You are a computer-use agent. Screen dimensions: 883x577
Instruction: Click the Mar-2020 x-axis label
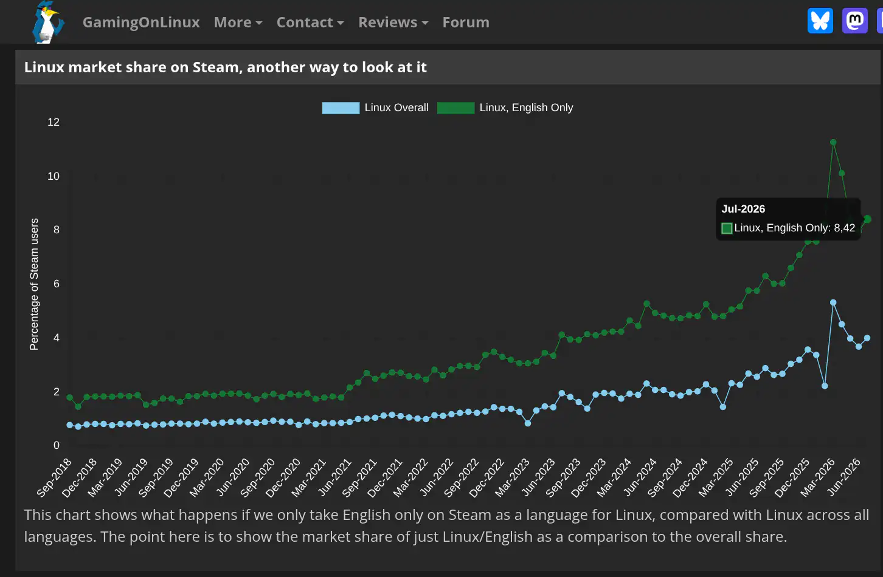coord(207,477)
